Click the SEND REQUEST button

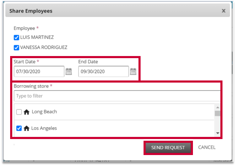click(168, 147)
